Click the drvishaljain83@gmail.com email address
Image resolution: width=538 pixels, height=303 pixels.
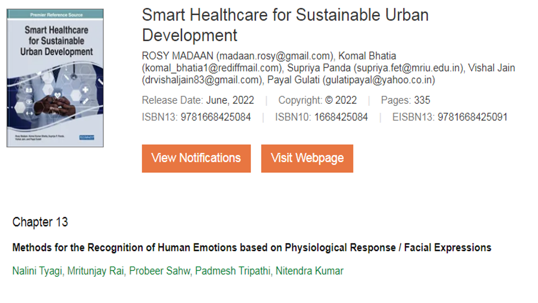point(201,80)
